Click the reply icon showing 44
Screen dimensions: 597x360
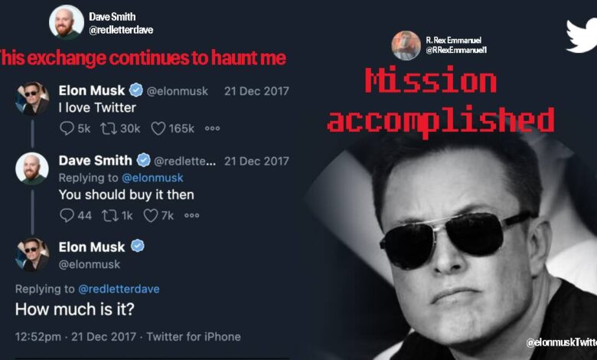click(67, 216)
